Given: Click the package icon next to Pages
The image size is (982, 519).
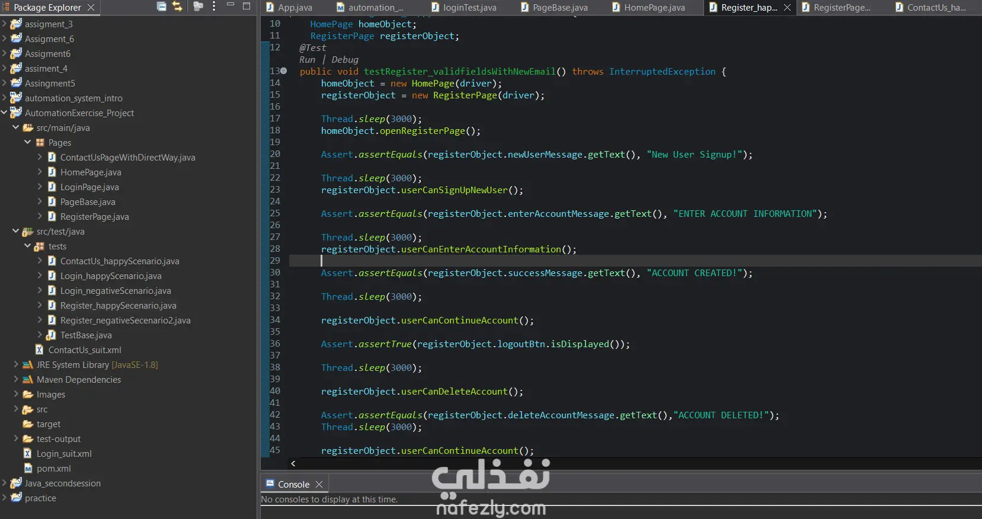Looking at the screenshot, I should tap(40, 142).
